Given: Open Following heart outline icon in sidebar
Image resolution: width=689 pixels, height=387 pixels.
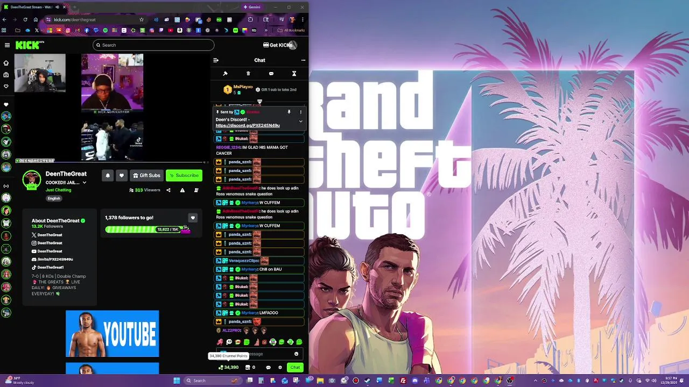Looking at the screenshot, I should pyautogui.click(x=6, y=86).
